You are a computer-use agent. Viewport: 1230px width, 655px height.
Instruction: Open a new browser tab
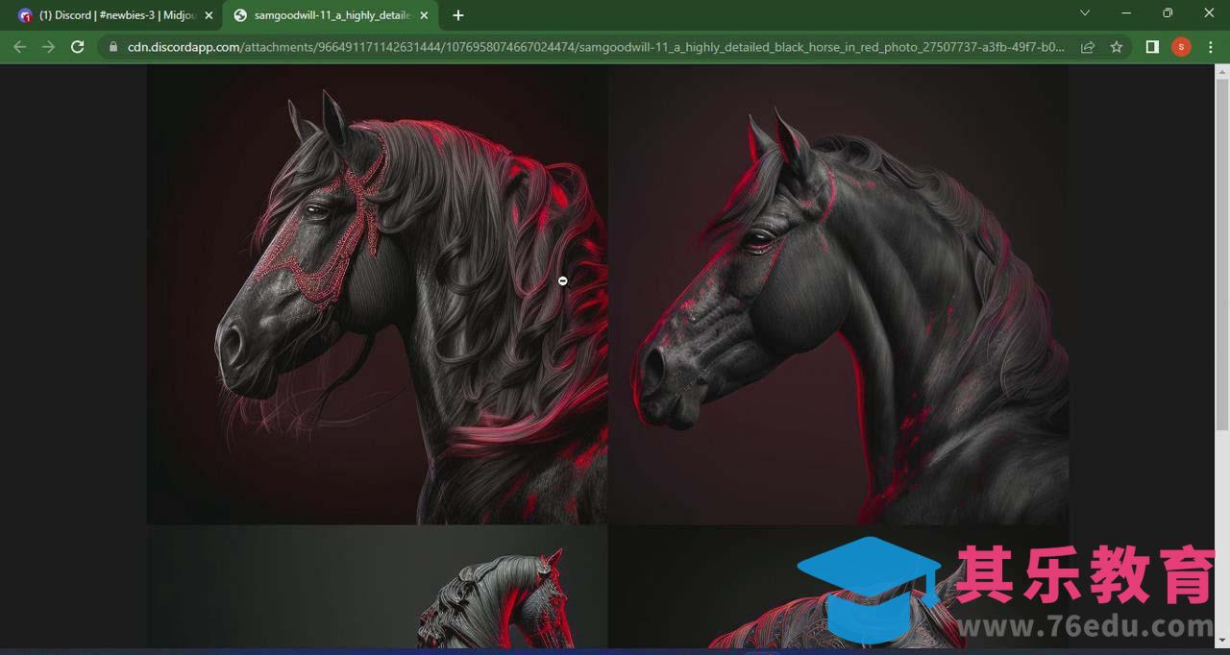coord(458,15)
